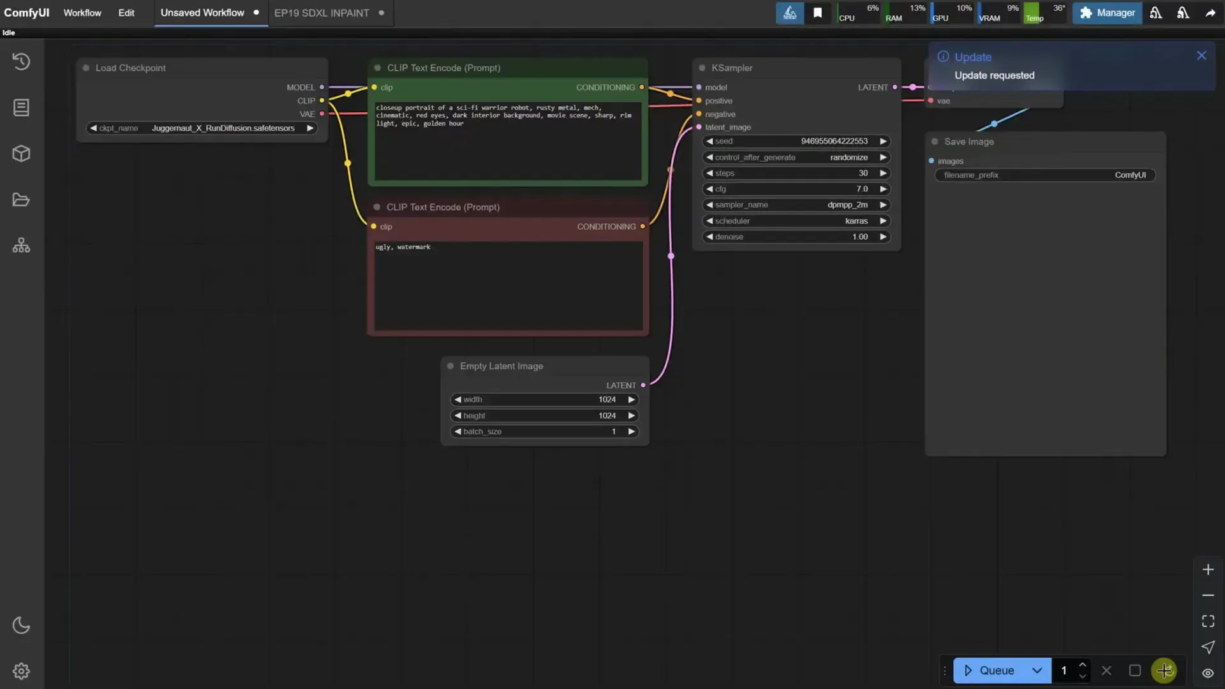Viewport: 1225px width, 689px height.
Task: Open the workflows folder sidebar icon
Action: pyautogui.click(x=21, y=200)
